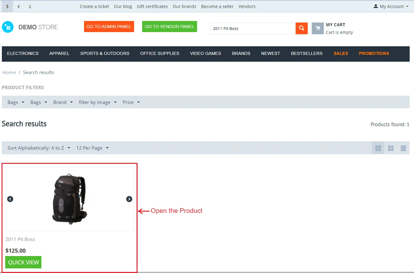The image size is (414, 273).
Task: Switch currency to euro
Action: point(19,6)
